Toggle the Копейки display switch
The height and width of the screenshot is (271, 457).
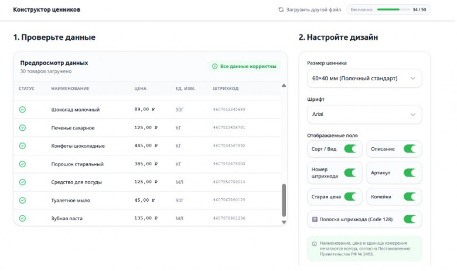tap(410, 197)
